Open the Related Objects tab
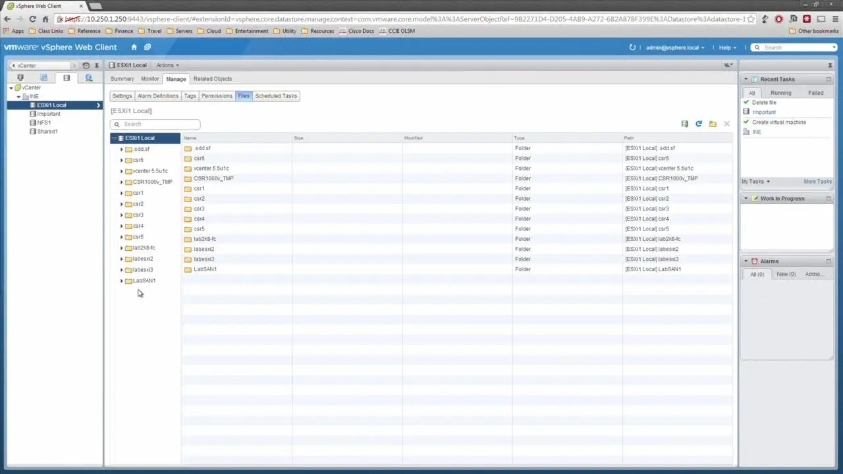 (212, 79)
